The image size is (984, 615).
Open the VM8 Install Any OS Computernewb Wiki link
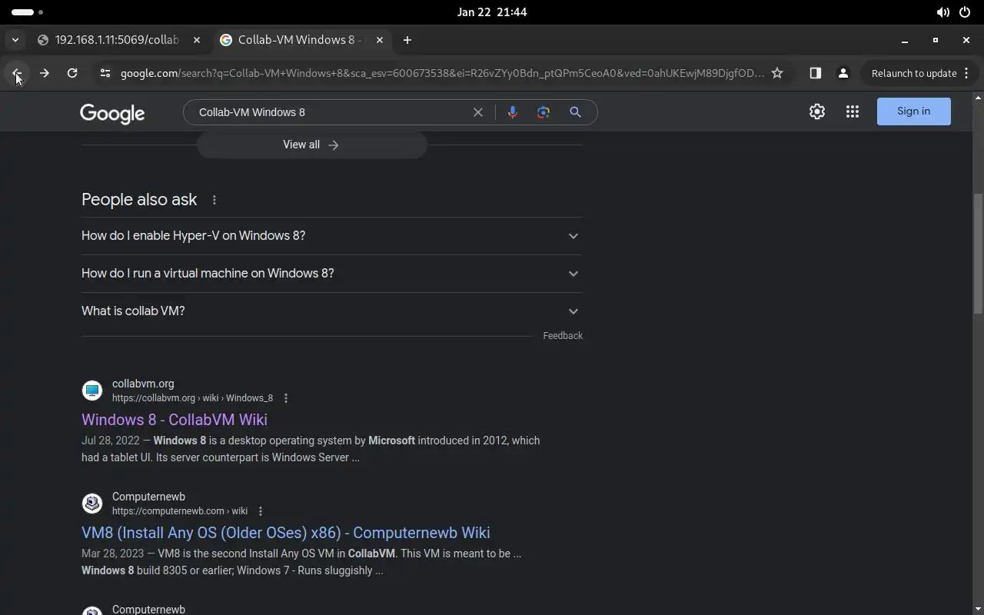[286, 533]
